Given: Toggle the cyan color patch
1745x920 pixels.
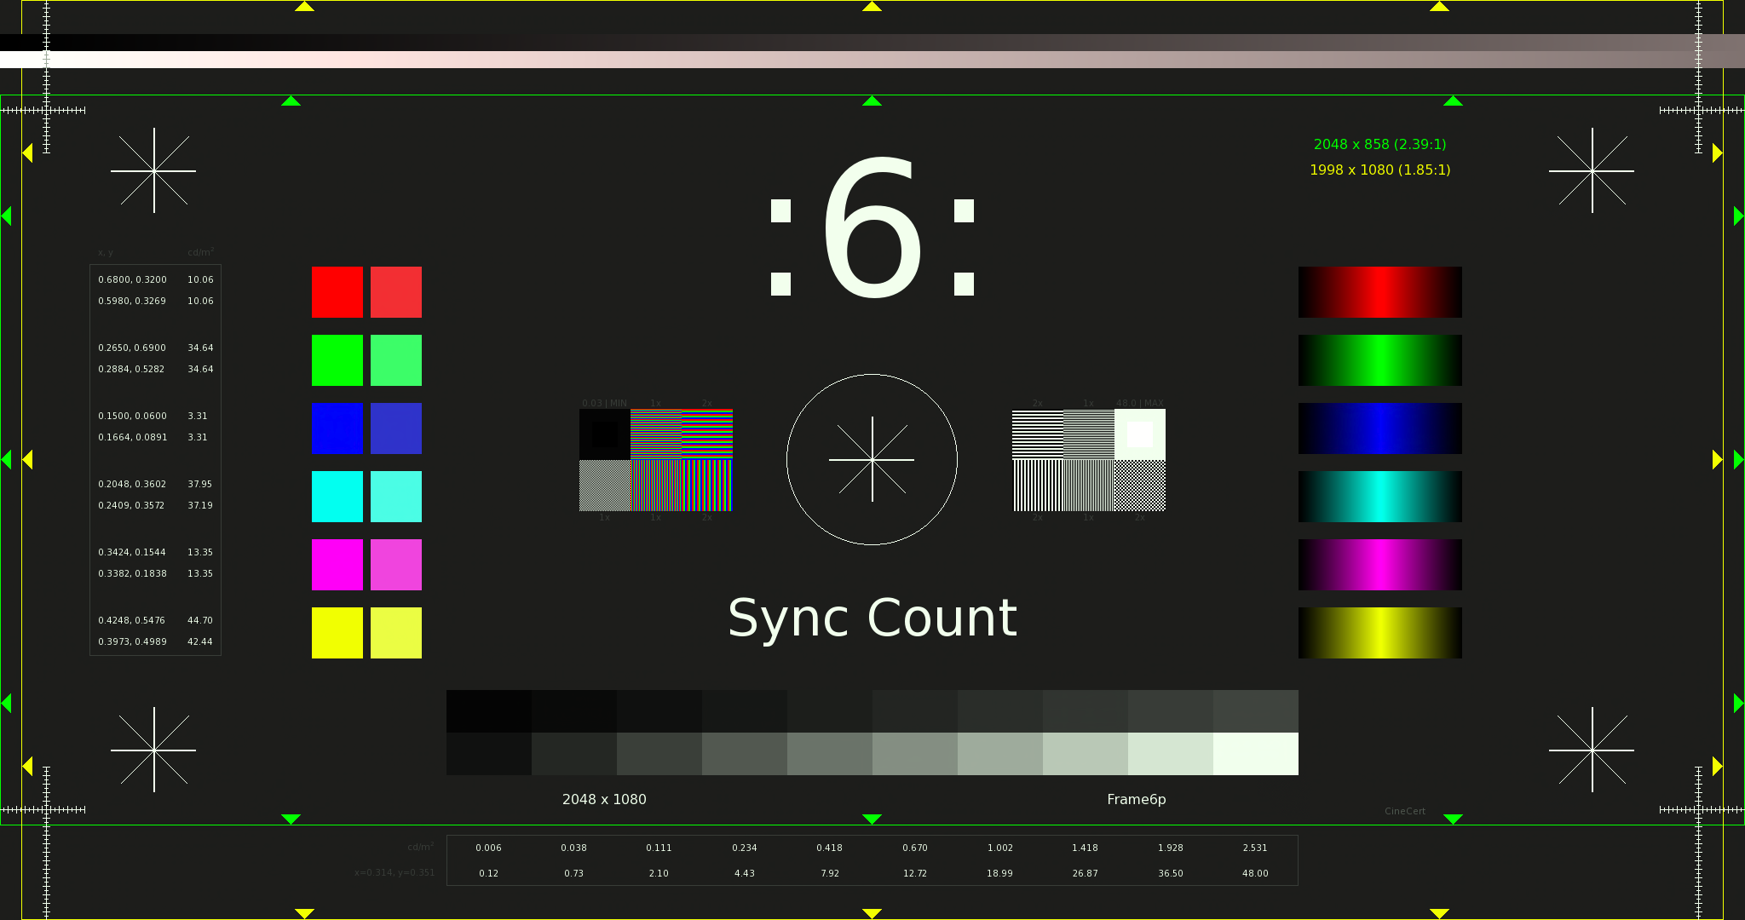Looking at the screenshot, I should pos(337,497).
